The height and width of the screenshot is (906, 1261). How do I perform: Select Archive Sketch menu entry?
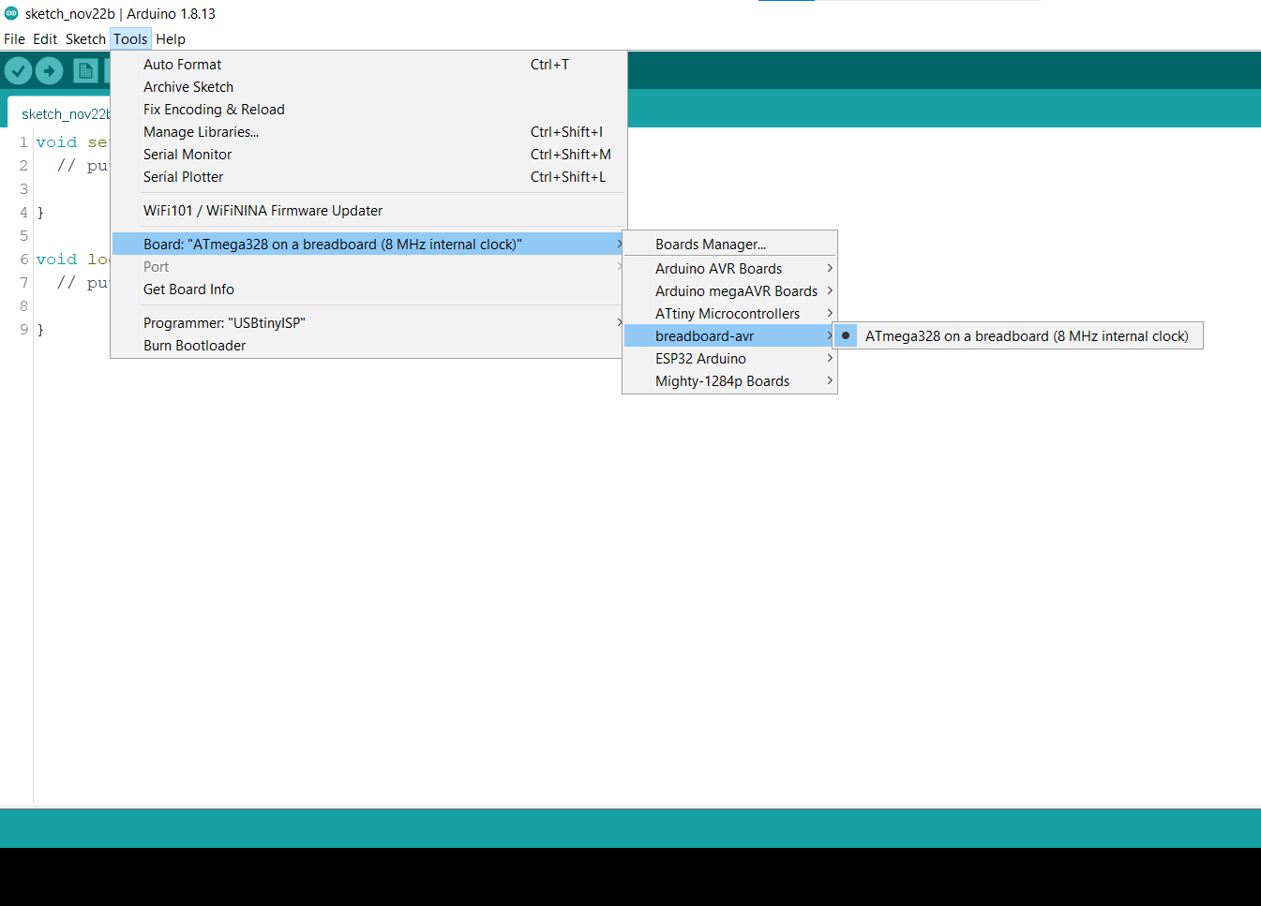(x=369, y=87)
